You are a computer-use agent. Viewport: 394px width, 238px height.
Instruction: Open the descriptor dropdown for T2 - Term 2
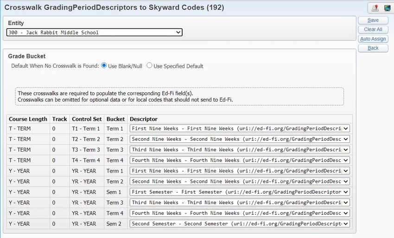(x=240, y=139)
